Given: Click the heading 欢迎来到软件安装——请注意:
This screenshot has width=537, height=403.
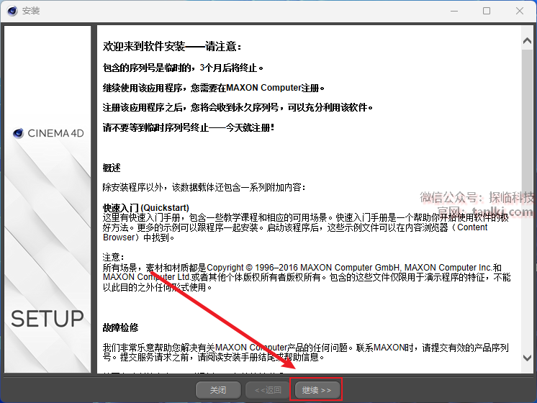Looking at the screenshot, I should (x=172, y=46).
